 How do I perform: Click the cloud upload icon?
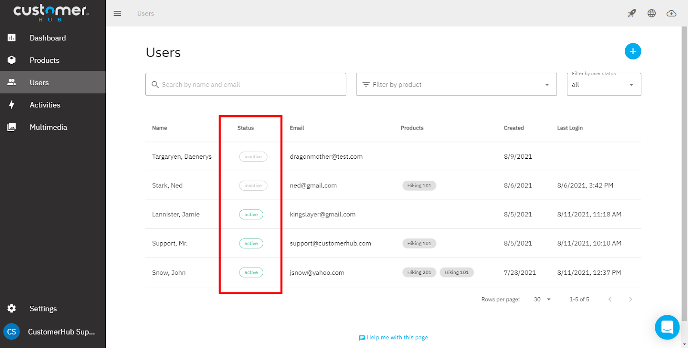coord(671,13)
